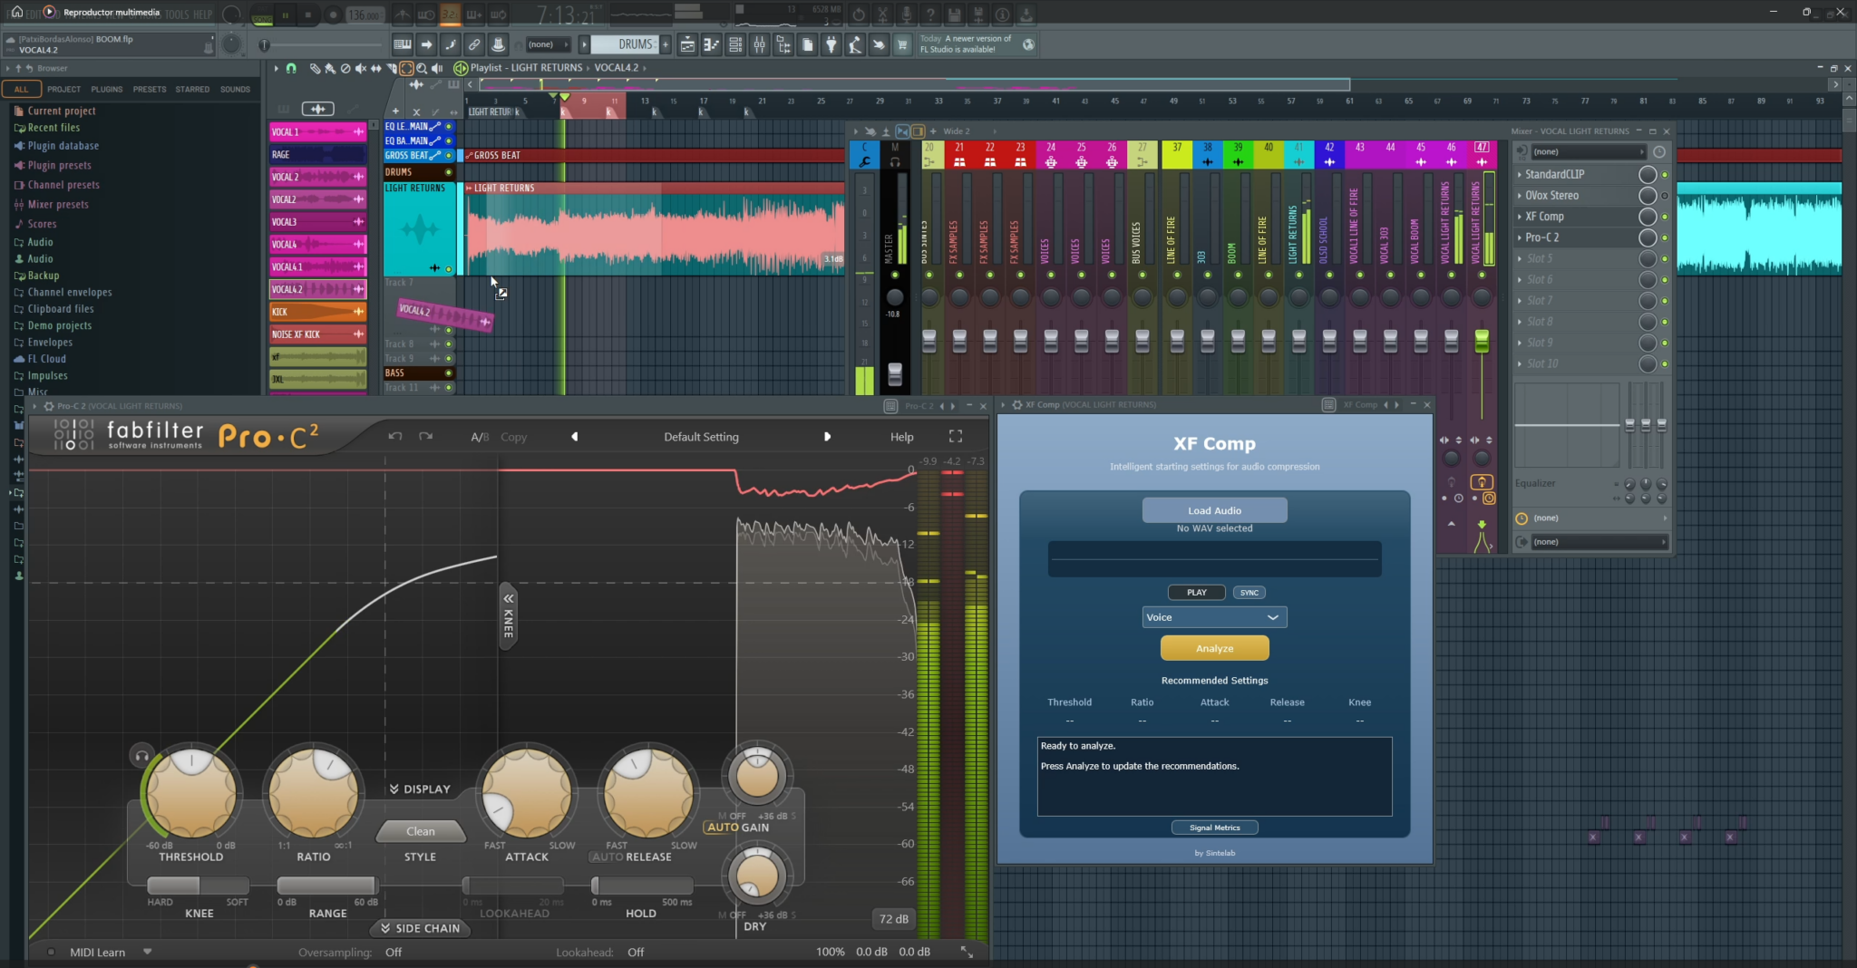1857x968 pixels.
Task: Open the mixer view toolbar icon
Action: [x=760, y=44]
